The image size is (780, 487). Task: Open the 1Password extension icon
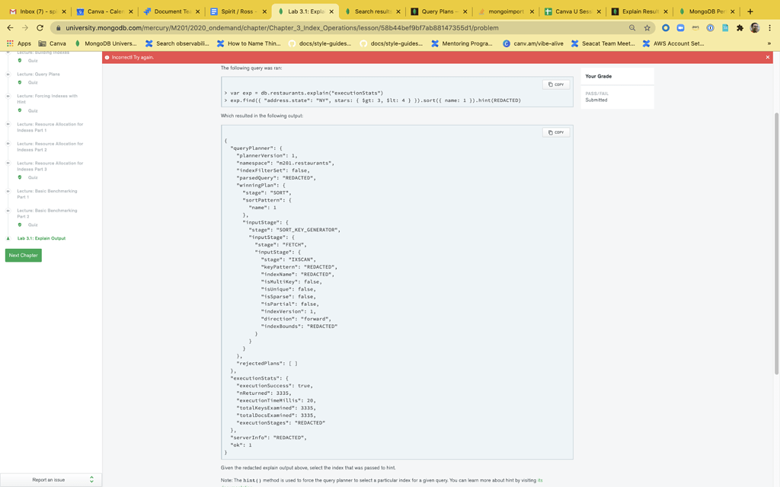[711, 28]
